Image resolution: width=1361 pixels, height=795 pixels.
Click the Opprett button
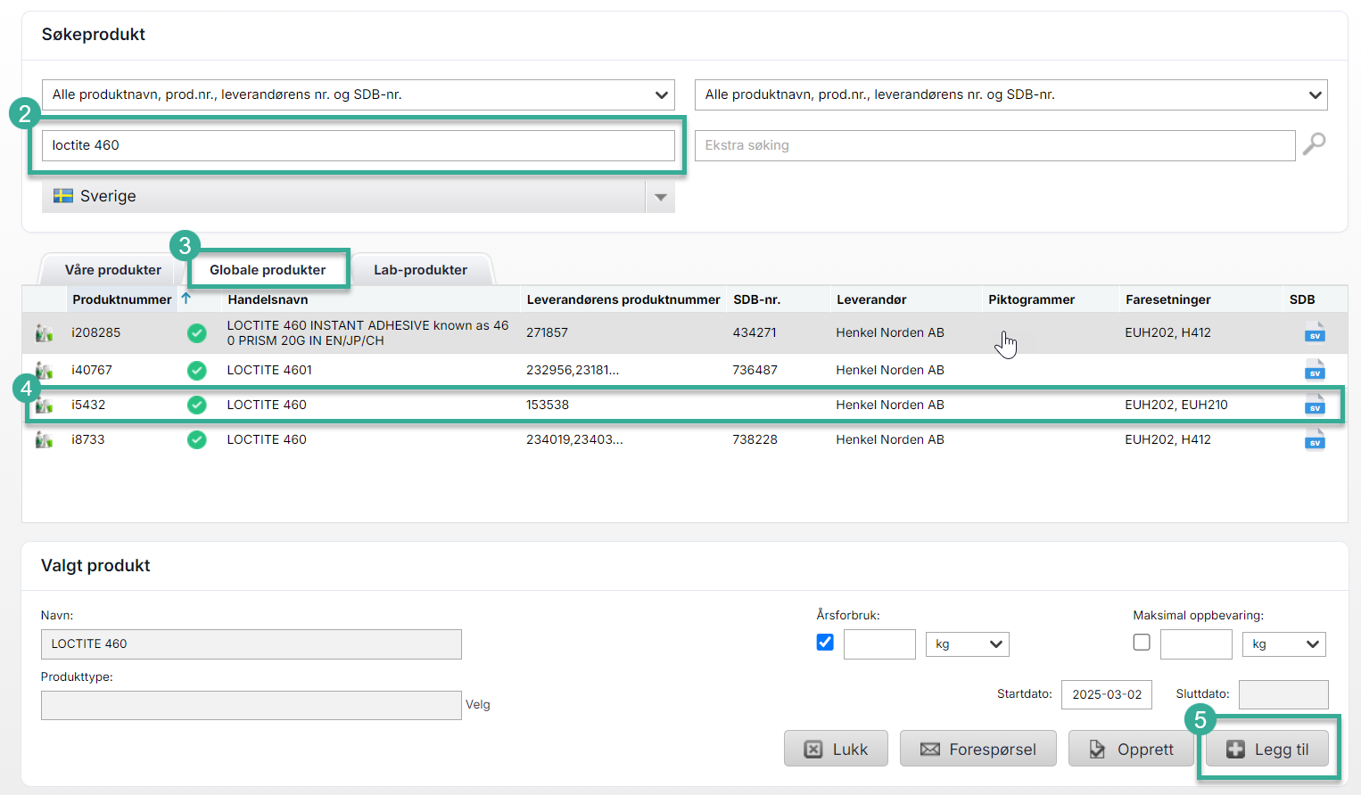[1131, 750]
